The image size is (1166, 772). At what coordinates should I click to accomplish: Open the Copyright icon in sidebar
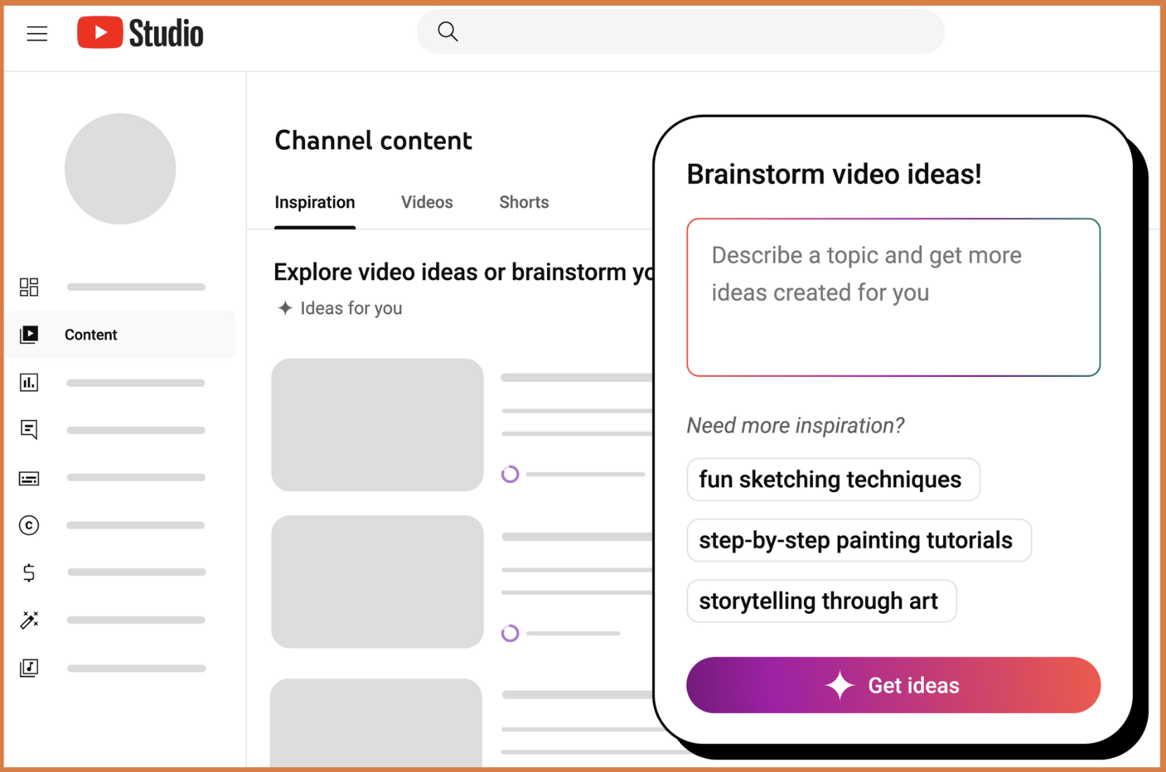coord(29,525)
